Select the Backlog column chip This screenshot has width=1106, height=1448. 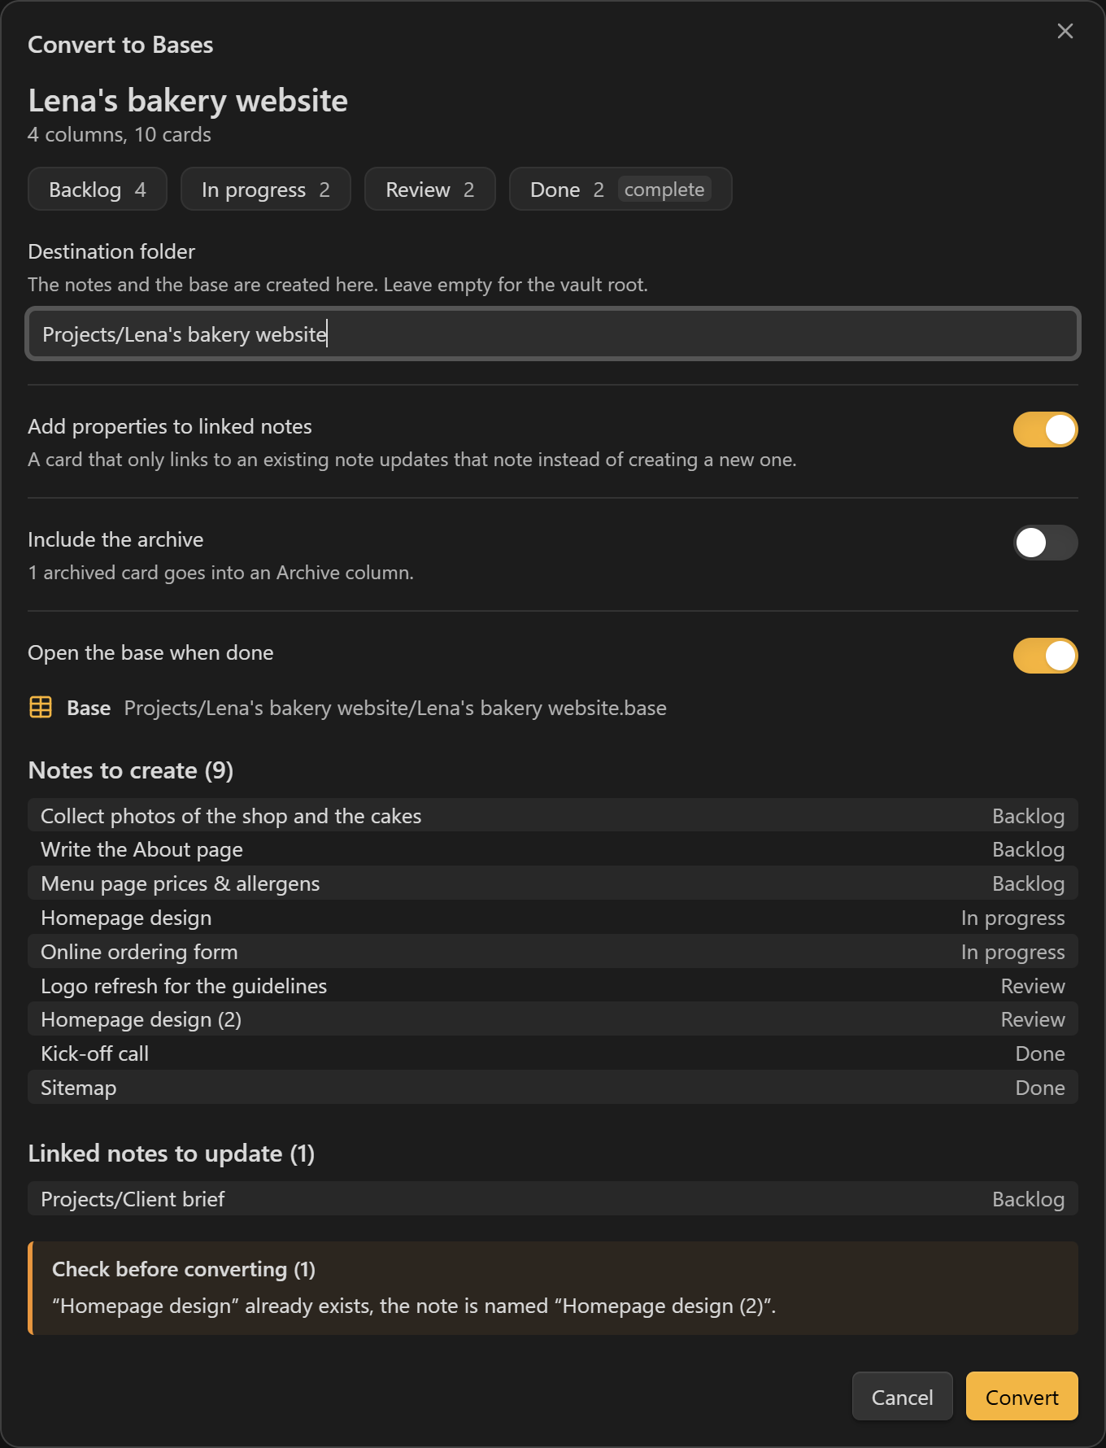point(98,189)
